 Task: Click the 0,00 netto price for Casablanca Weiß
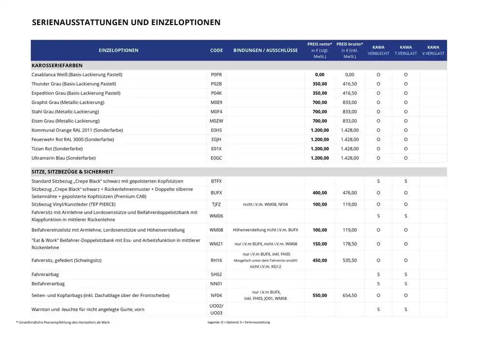pos(319,74)
